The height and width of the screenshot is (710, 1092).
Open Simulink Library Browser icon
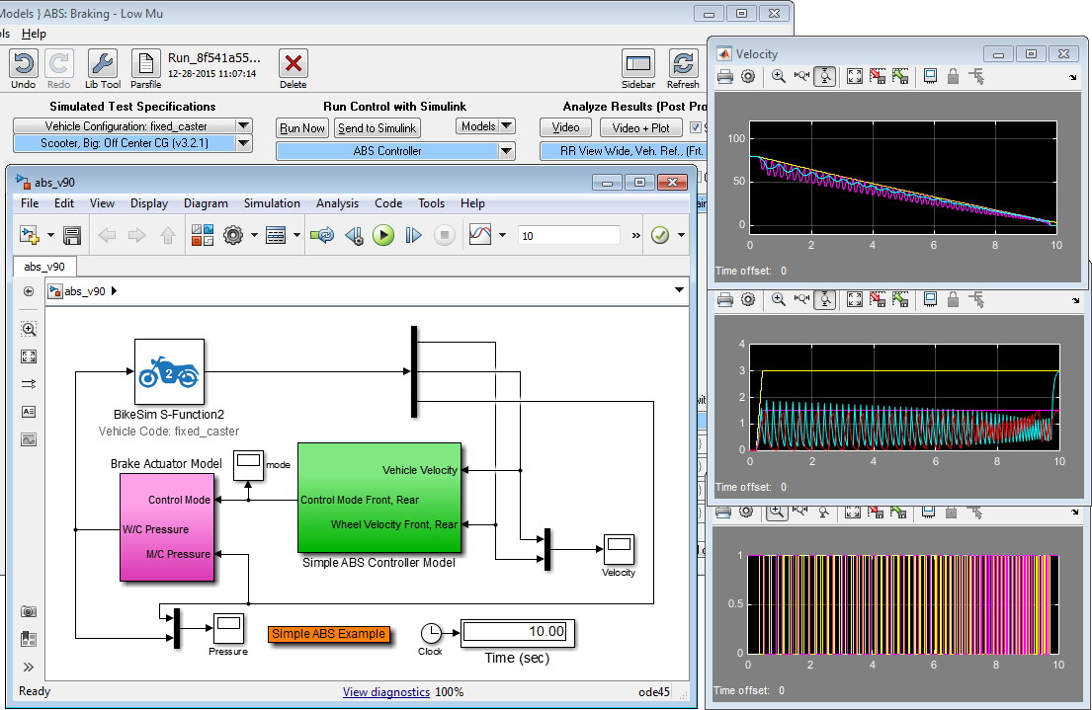tap(202, 235)
